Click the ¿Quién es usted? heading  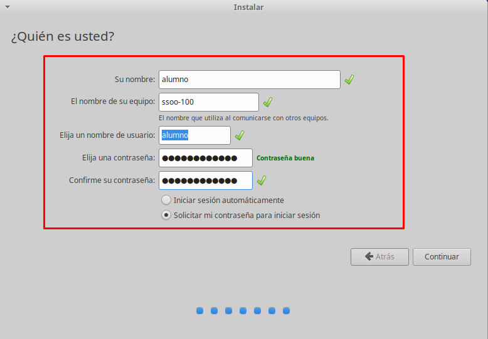tap(62, 36)
